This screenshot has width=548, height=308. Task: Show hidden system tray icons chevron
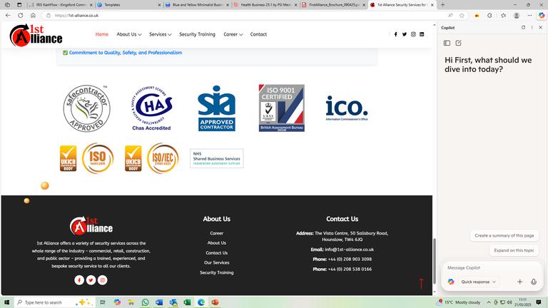tap(489, 302)
